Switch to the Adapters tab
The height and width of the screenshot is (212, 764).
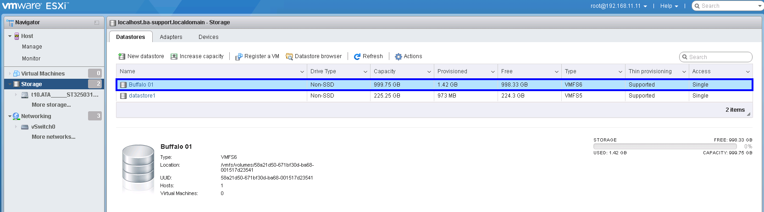click(171, 37)
